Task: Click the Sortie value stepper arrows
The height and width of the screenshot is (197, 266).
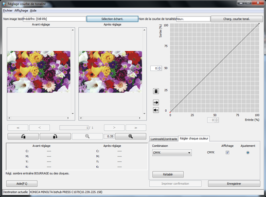Action: click(159, 68)
